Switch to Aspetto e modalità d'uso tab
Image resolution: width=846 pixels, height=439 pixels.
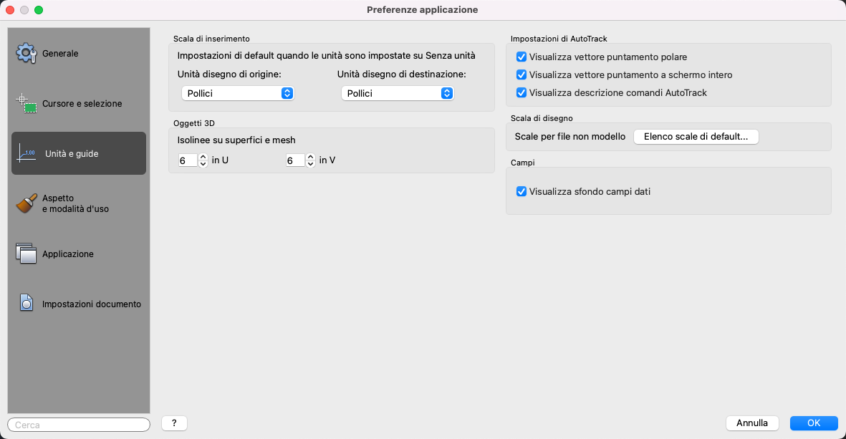tap(75, 203)
